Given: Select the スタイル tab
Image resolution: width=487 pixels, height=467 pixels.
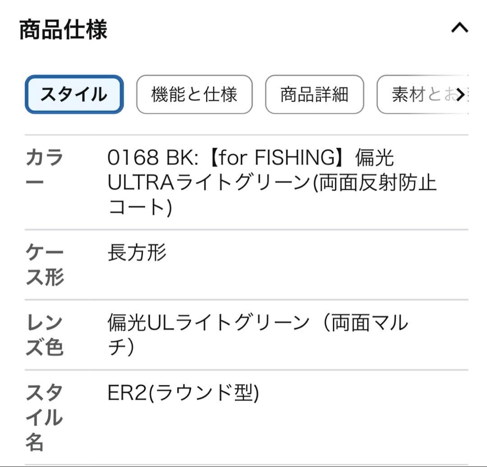Looking at the screenshot, I should [74, 95].
